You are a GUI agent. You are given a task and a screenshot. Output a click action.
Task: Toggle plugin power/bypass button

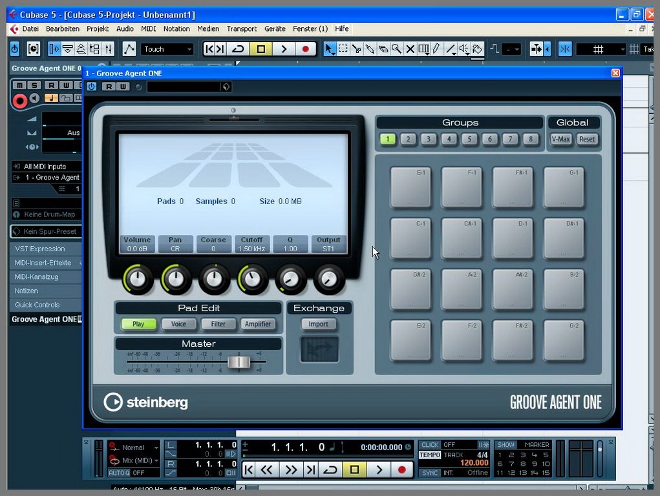pyautogui.click(x=91, y=87)
